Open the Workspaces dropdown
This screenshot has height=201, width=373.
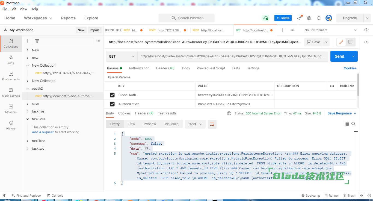[x=38, y=18]
